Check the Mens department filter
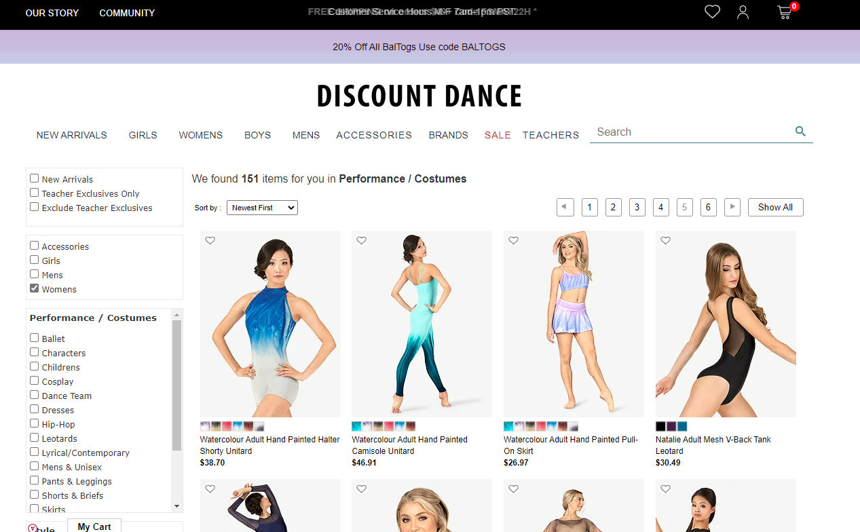 pyautogui.click(x=34, y=274)
